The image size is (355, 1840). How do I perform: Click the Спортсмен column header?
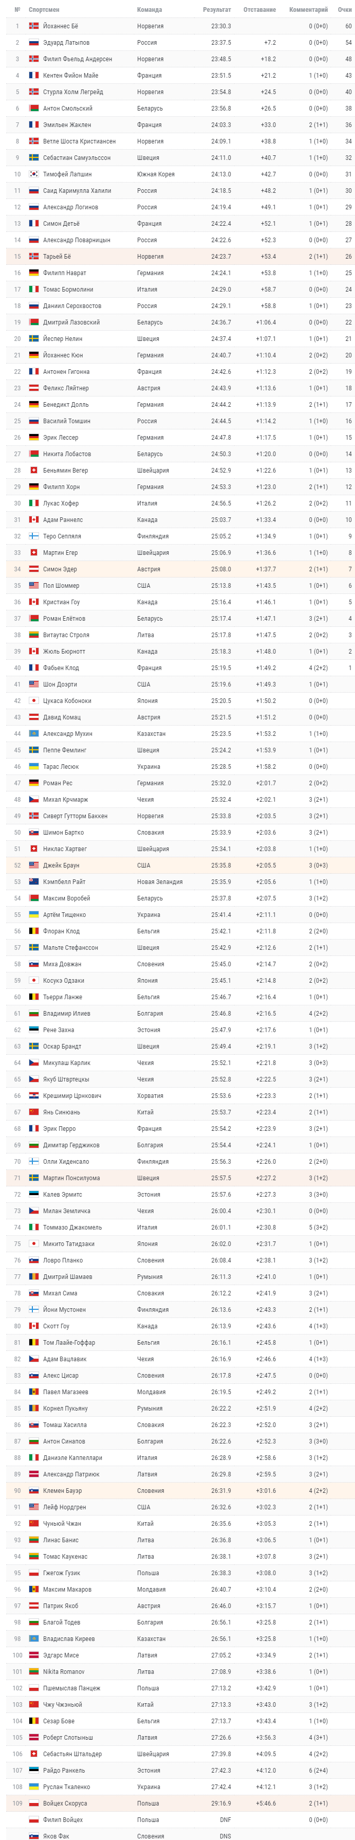pyautogui.click(x=44, y=10)
